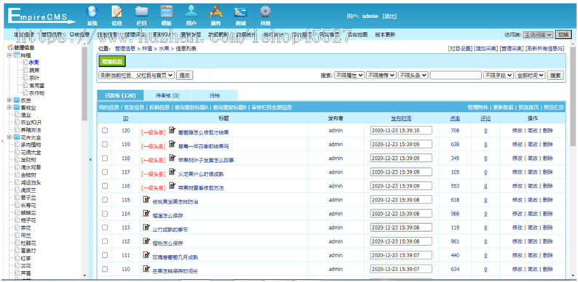Click the edit icon in row 110
The height and width of the screenshot is (282, 578).
click(x=146, y=269)
